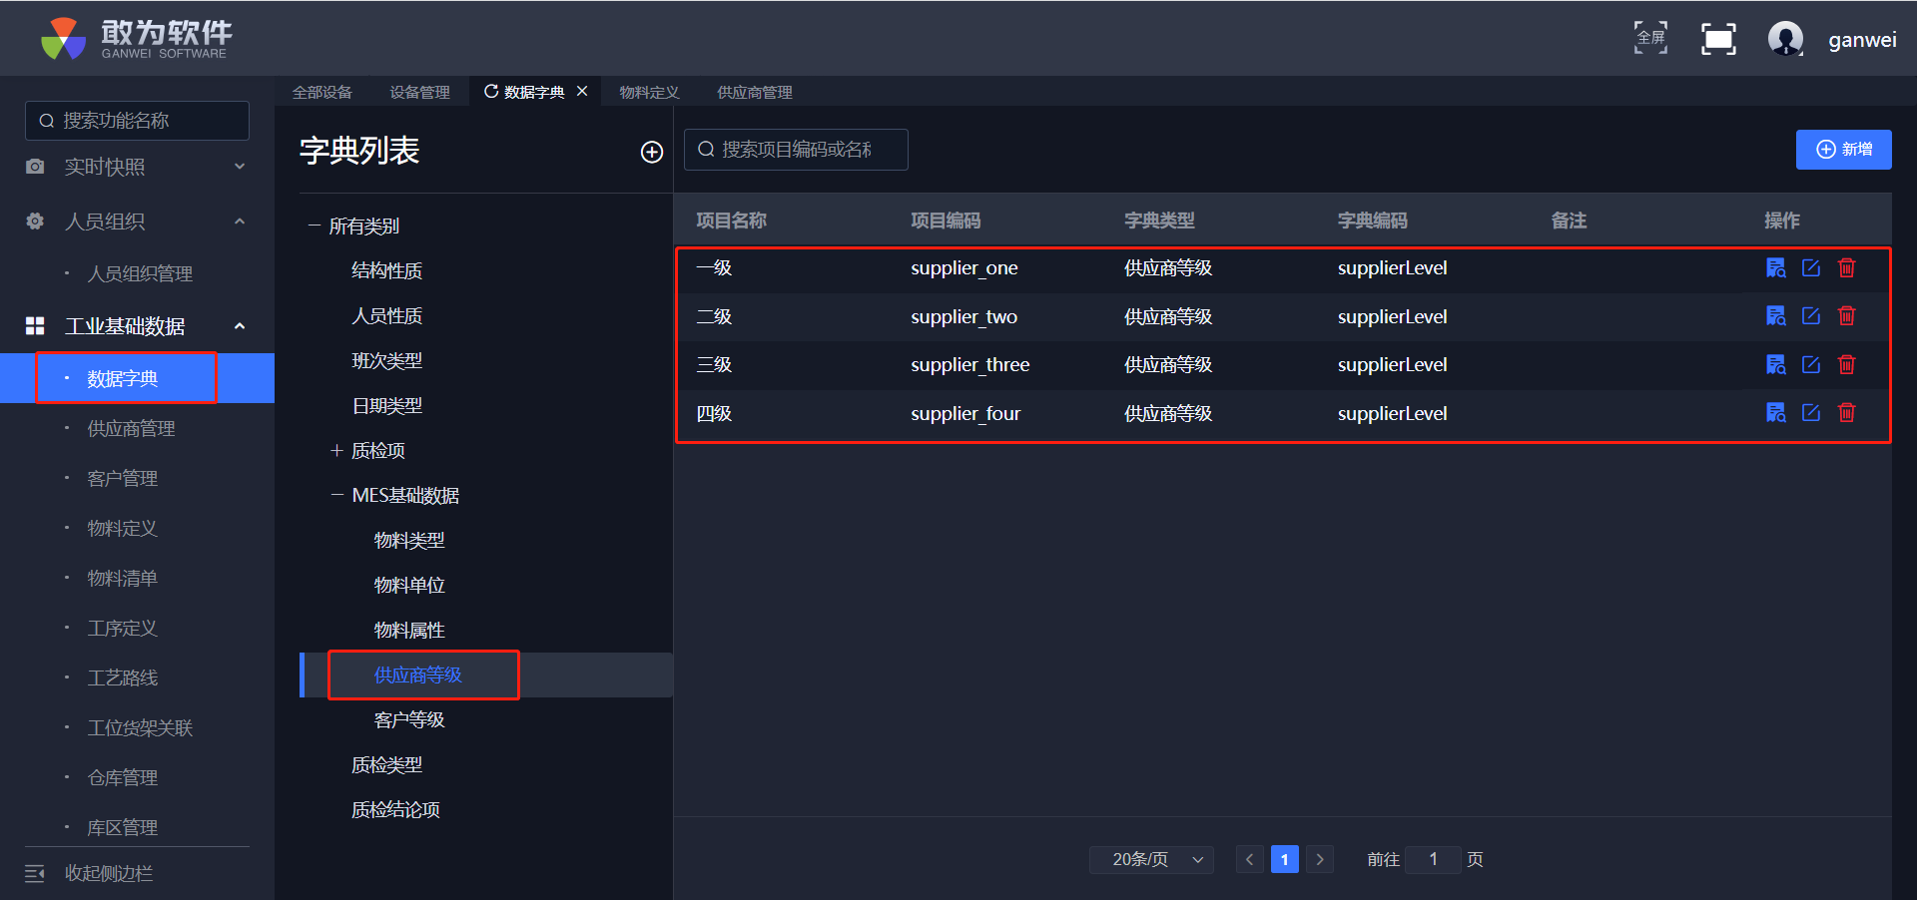Go to the next page arrow
The width and height of the screenshot is (1917, 900).
point(1320,859)
